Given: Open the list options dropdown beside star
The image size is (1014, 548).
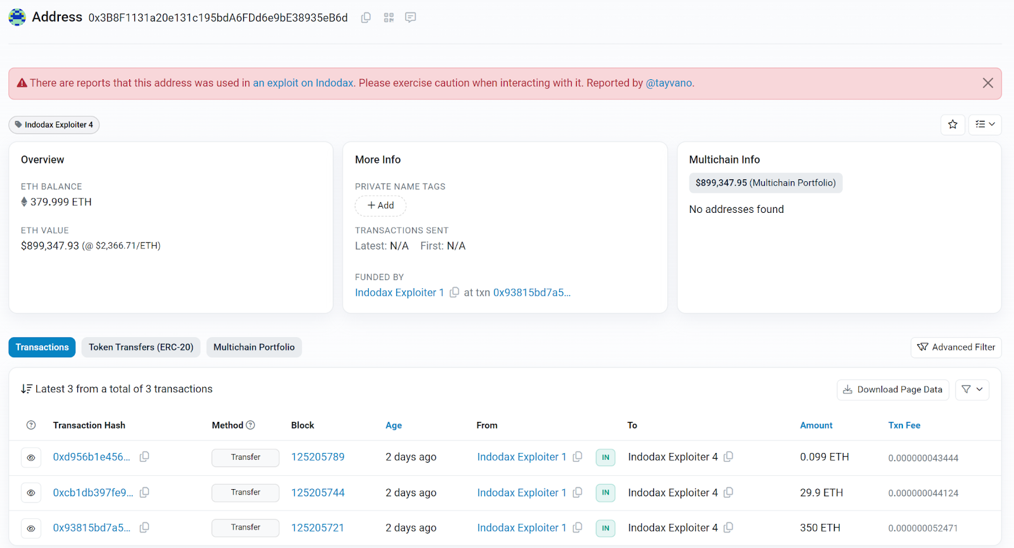Looking at the screenshot, I should [x=985, y=124].
